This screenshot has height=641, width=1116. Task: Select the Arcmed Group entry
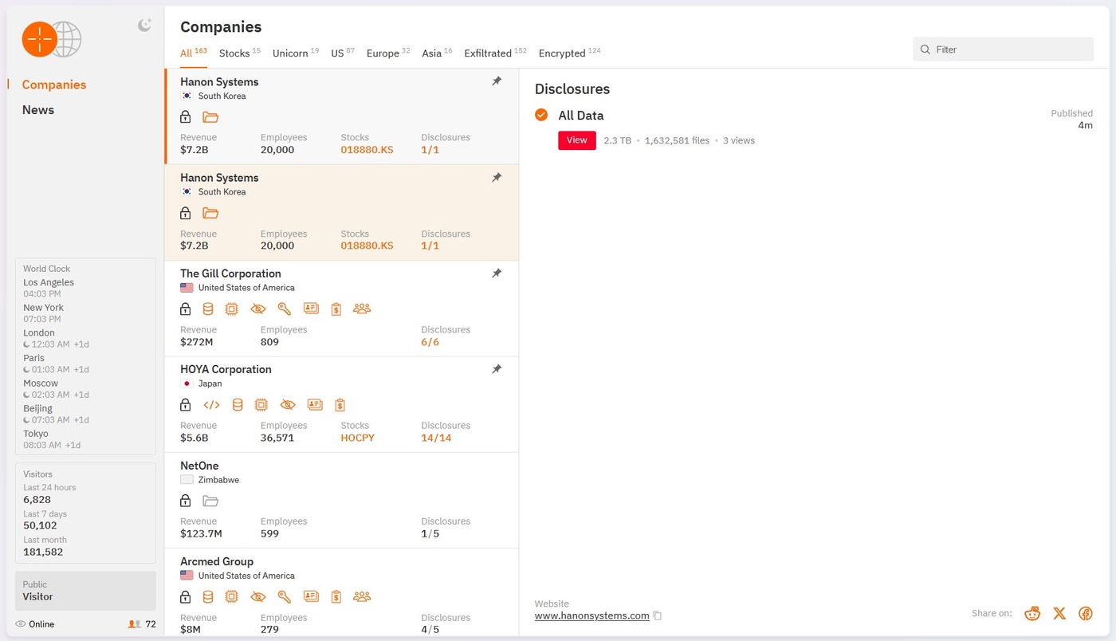341,592
